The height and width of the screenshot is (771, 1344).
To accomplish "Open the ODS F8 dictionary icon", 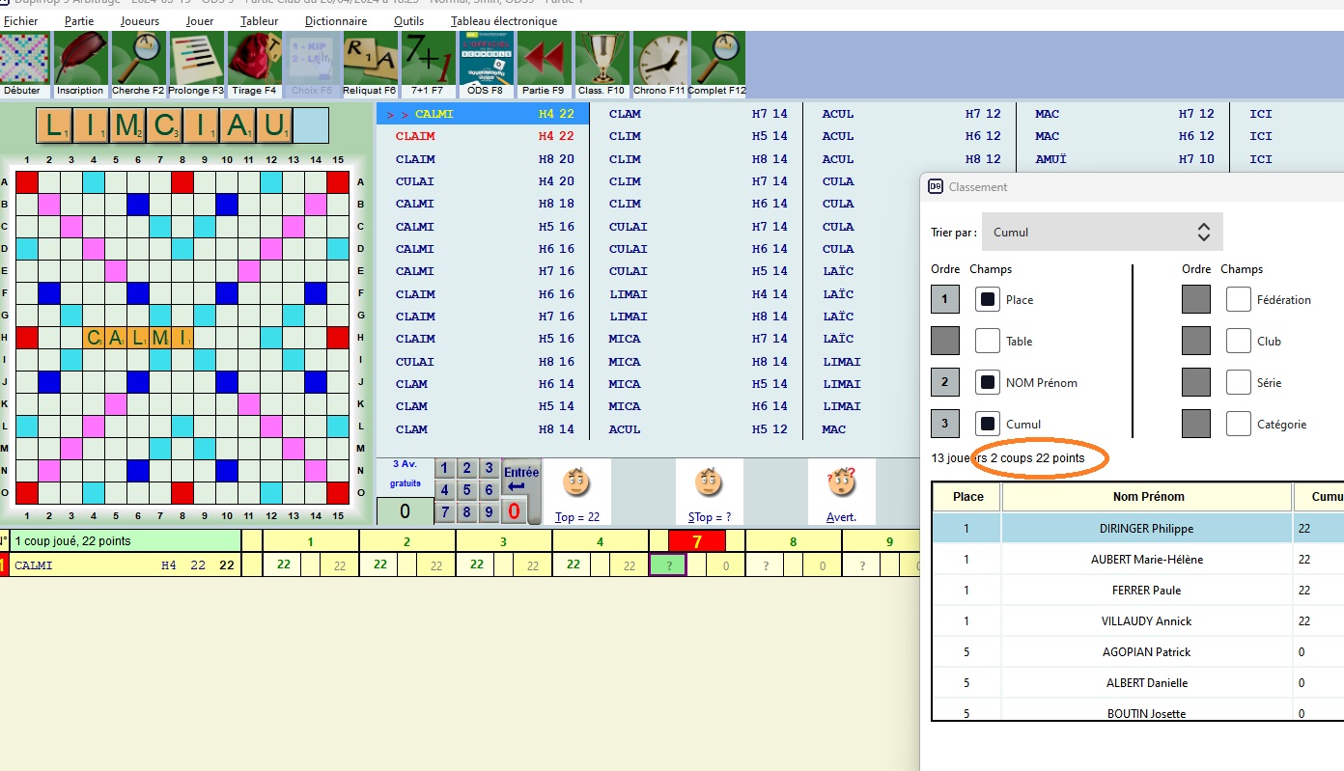I will click(x=485, y=60).
